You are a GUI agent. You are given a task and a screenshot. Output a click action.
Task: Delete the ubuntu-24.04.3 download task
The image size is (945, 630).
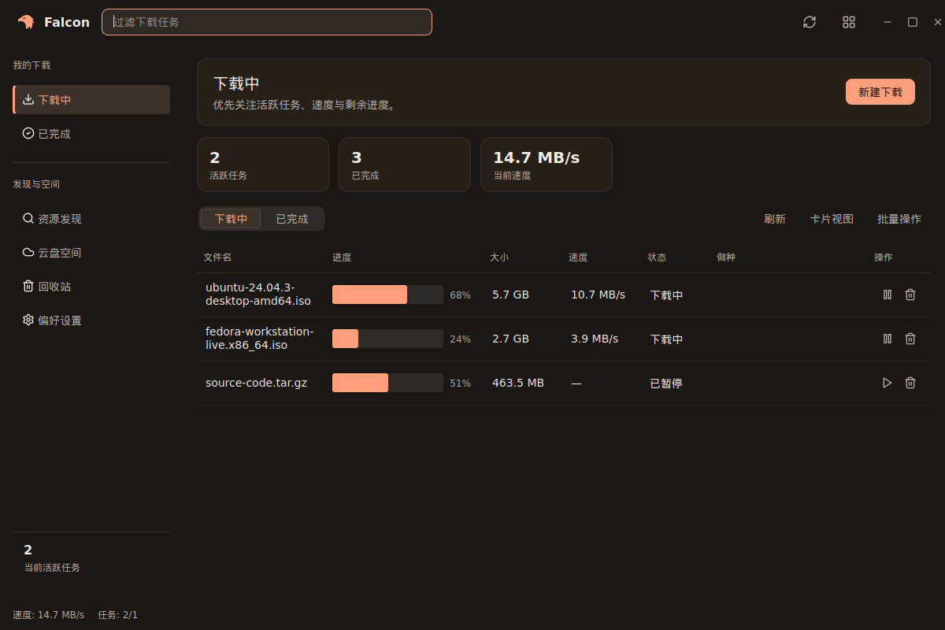pos(910,295)
